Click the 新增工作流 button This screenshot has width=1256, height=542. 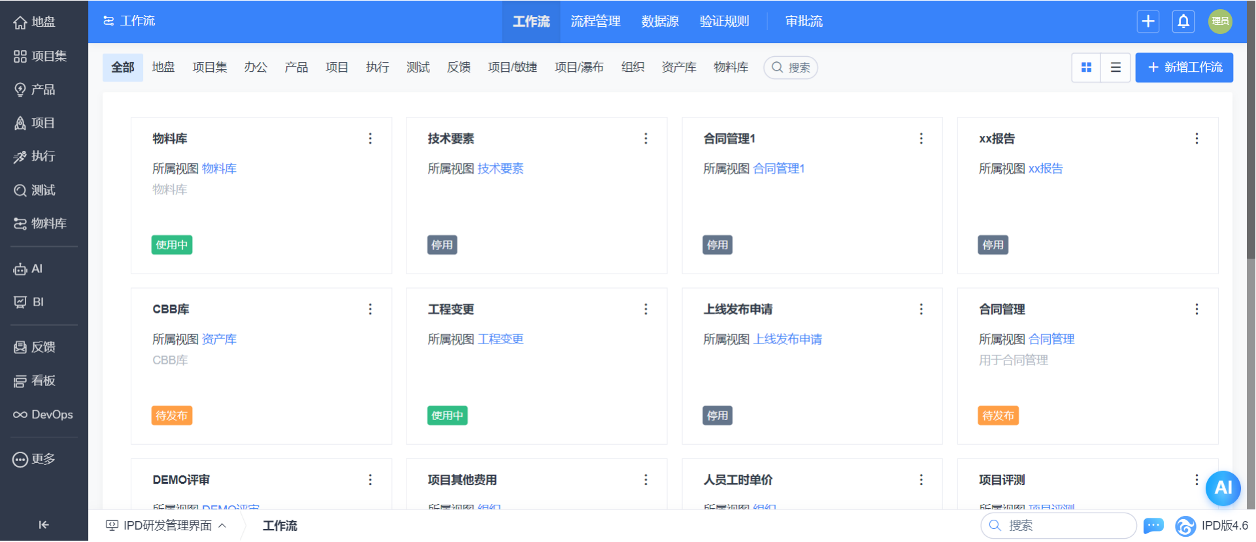(x=1183, y=67)
